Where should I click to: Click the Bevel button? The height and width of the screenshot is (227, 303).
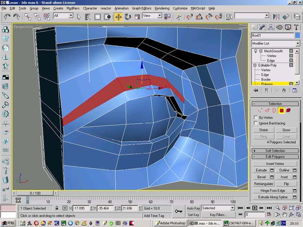[261, 177]
